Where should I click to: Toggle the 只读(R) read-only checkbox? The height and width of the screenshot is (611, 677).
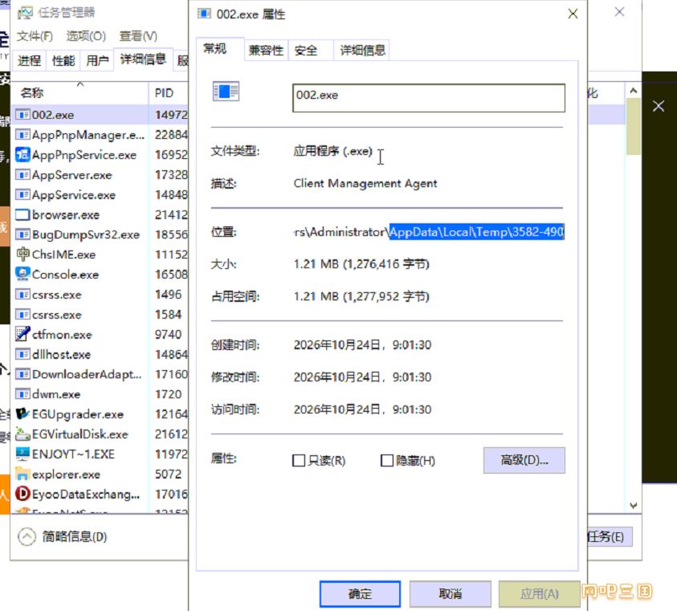click(299, 460)
